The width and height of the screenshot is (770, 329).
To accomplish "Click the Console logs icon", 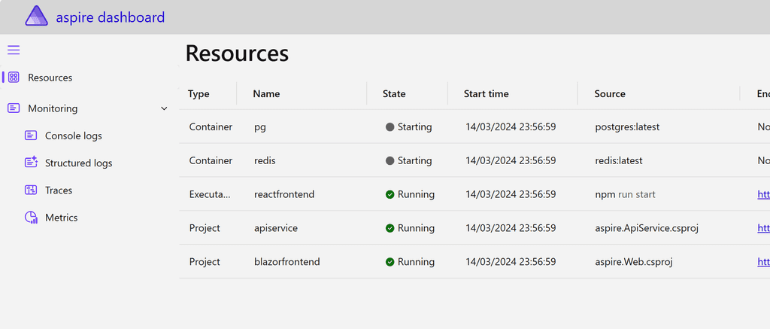I will [31, 136].
